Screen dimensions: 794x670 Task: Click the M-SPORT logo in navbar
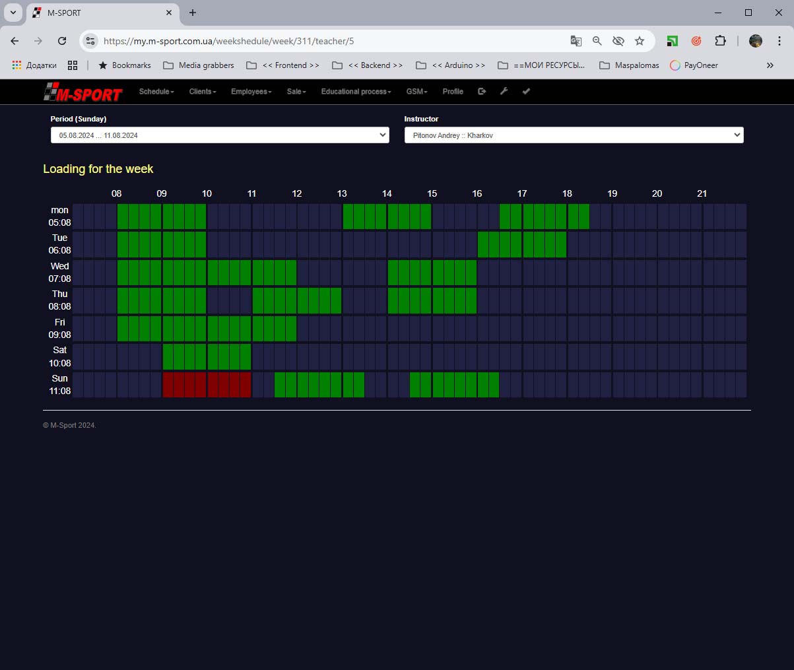pos(83,93)
